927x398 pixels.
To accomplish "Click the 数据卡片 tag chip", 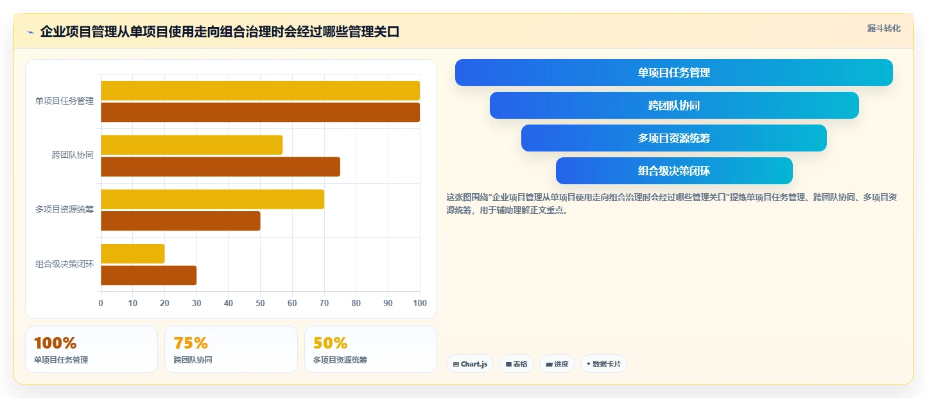I will tap(603, 364).
